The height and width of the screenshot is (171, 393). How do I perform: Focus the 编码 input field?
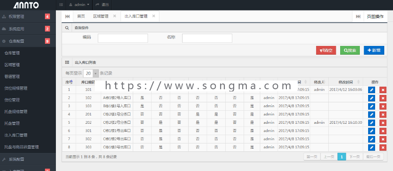(x=123, y=38)
